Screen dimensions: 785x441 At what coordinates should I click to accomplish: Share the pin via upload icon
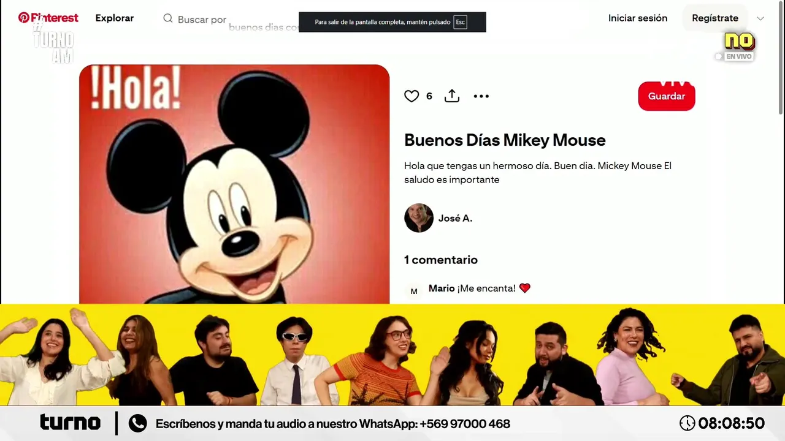[x=452, y=96]
